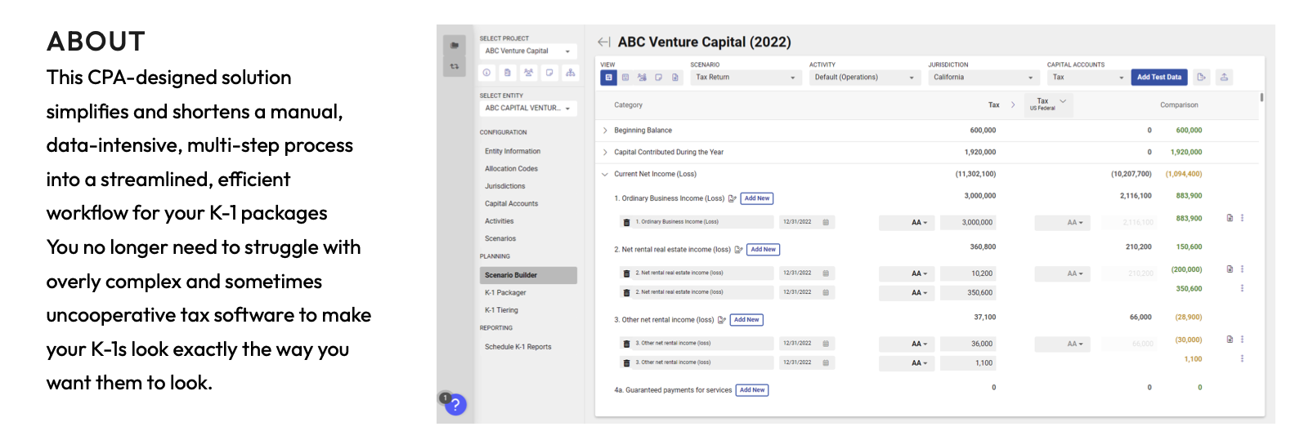Click the edit icon beside 1. Ordinary Business Income (Loss)

[733, 198]
